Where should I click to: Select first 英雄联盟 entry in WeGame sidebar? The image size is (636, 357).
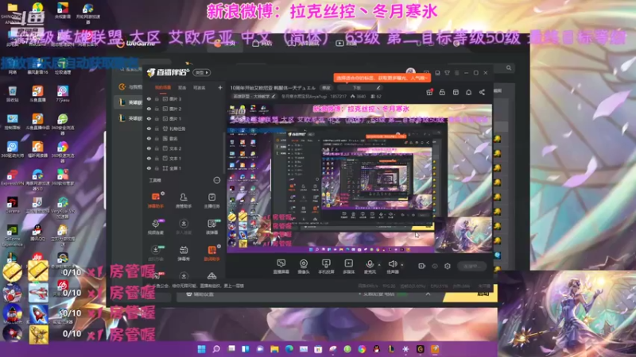tap(130, 102)
